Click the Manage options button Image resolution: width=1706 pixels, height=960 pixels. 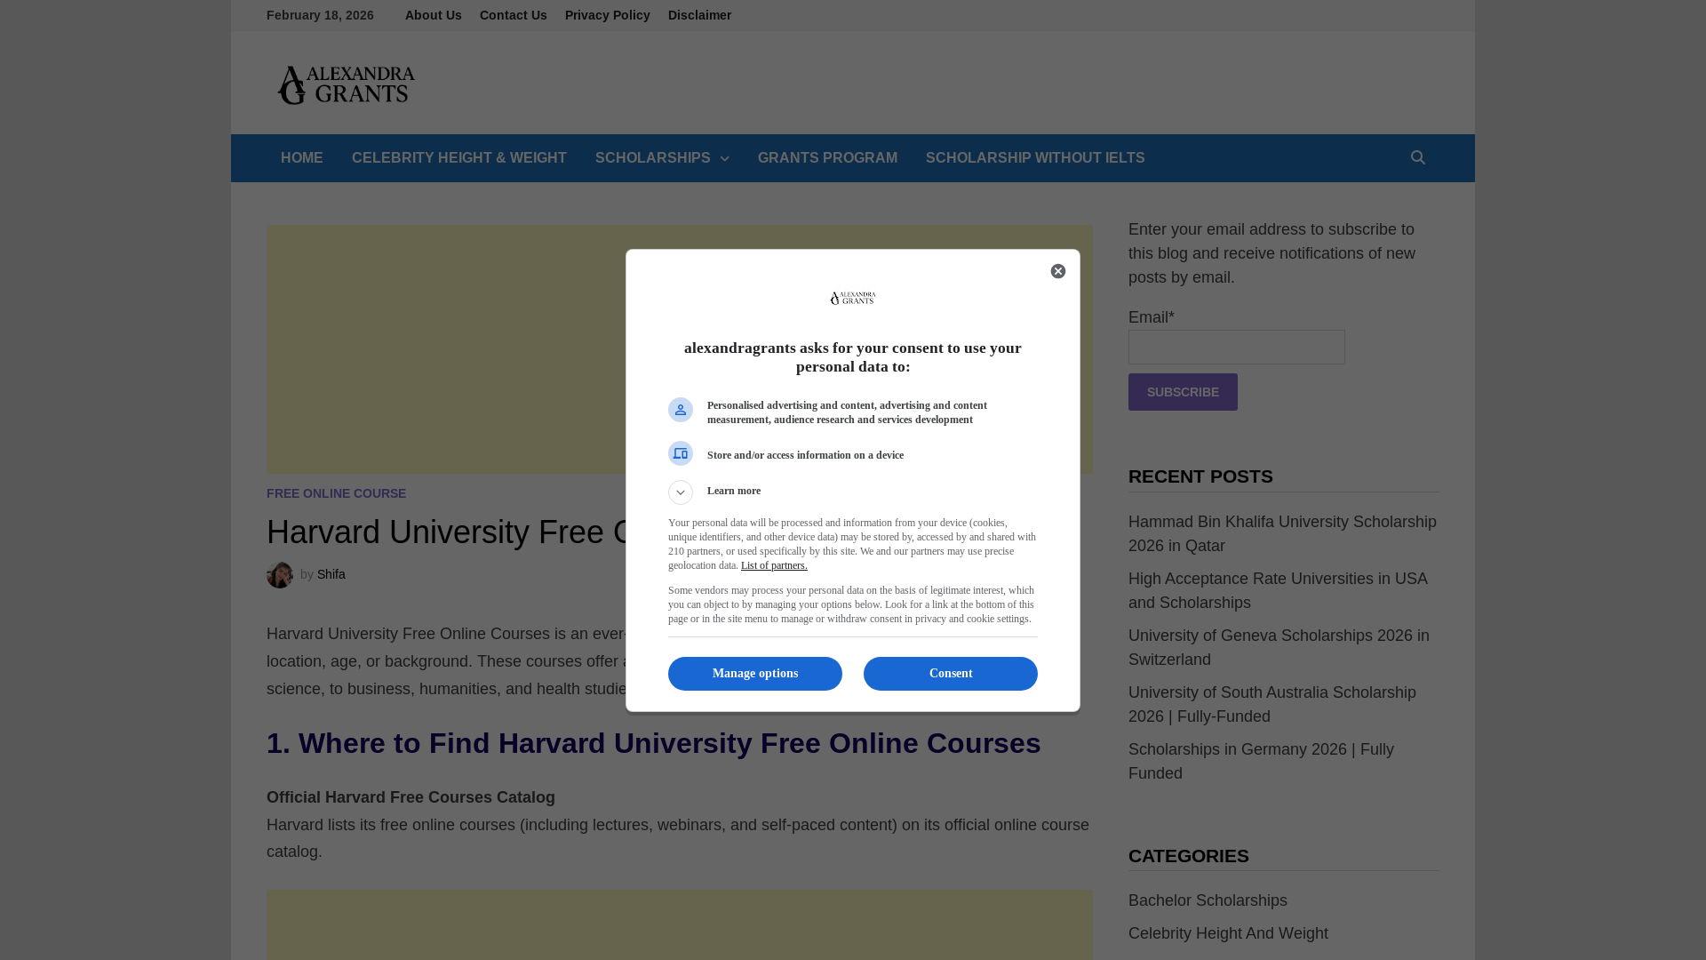point(755,674)
